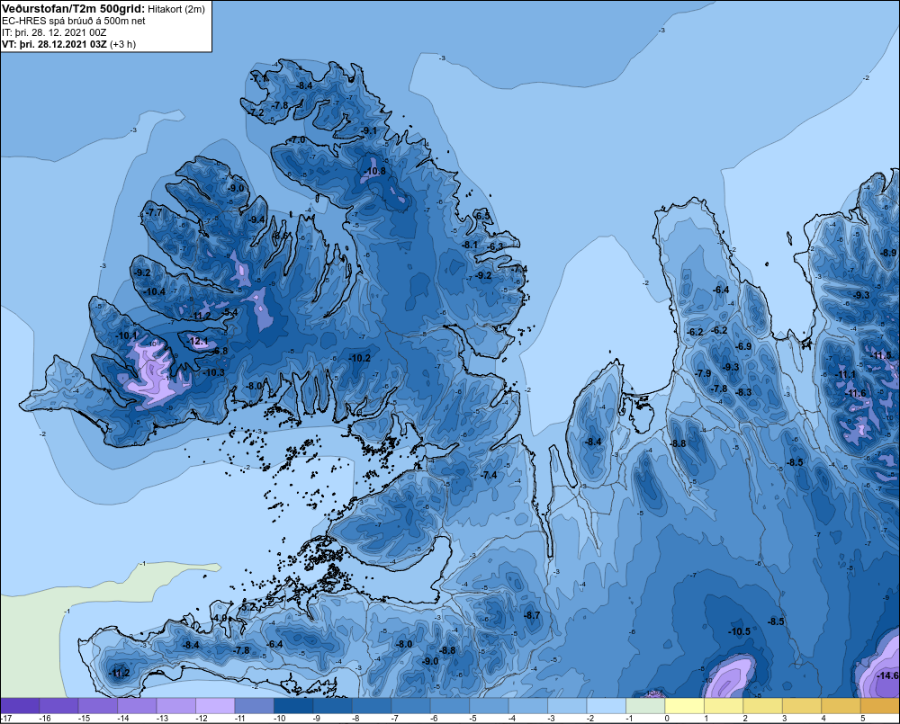Click the -7.7 temperature value

[x=154, y=212]
